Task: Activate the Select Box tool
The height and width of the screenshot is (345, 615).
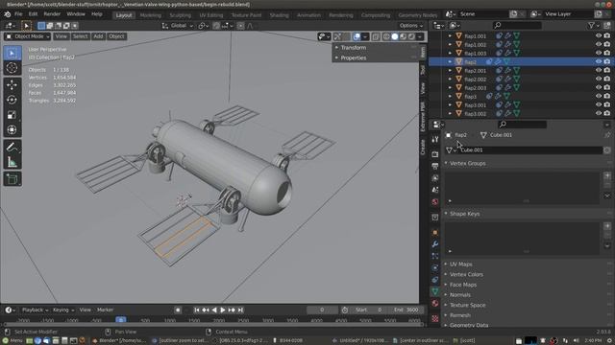Action: 12,53
